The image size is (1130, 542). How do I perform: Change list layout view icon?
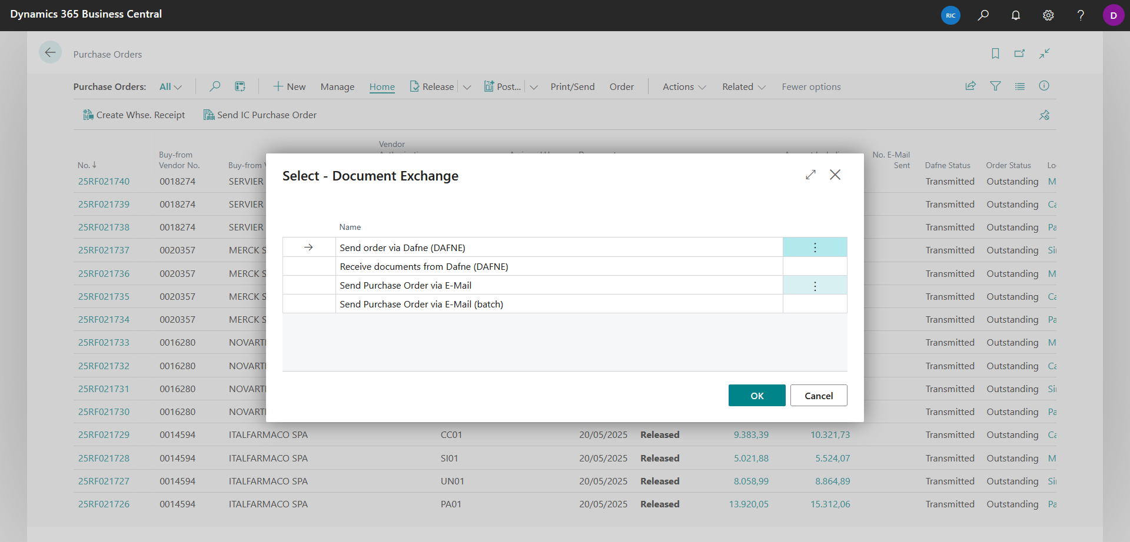pos(1020,86)
